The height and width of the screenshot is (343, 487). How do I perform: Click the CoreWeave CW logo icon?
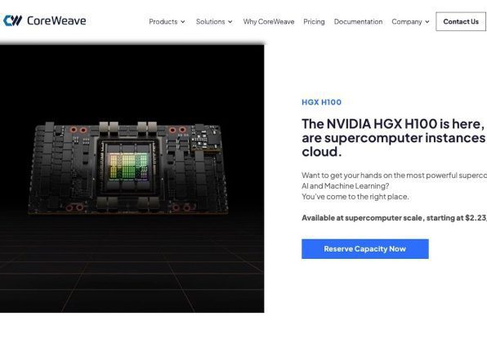(12, 20)
